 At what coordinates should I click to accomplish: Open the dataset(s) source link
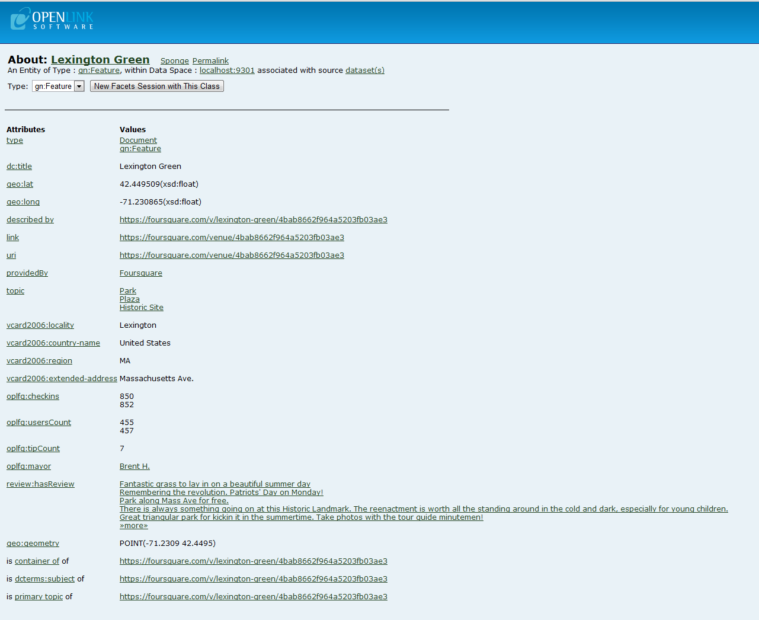(x=364, y=71)
